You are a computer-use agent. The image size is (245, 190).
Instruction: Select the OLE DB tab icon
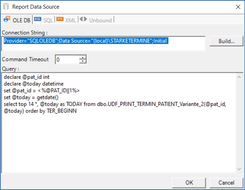pos(7,19)
